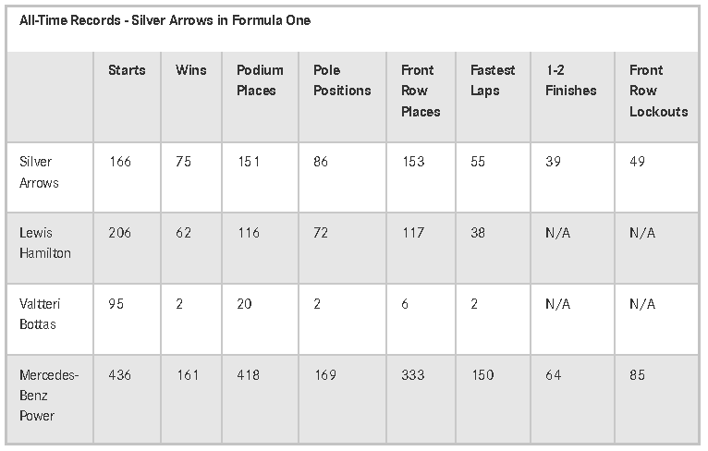Click the table title All-Time Records

click(x=165, y=20)
